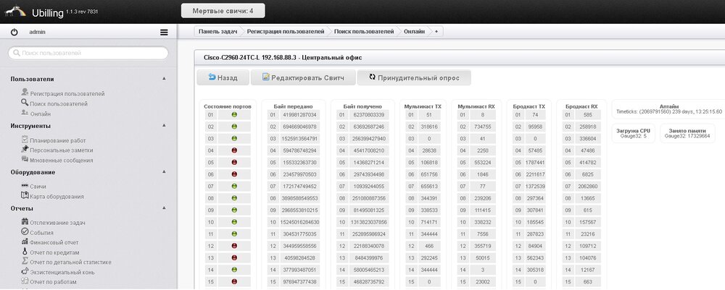Open Планирование работ tool
The image size is (725, 290).
(57, 140)
